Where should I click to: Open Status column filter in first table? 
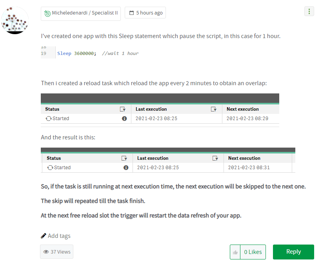(x=123, y=109)
